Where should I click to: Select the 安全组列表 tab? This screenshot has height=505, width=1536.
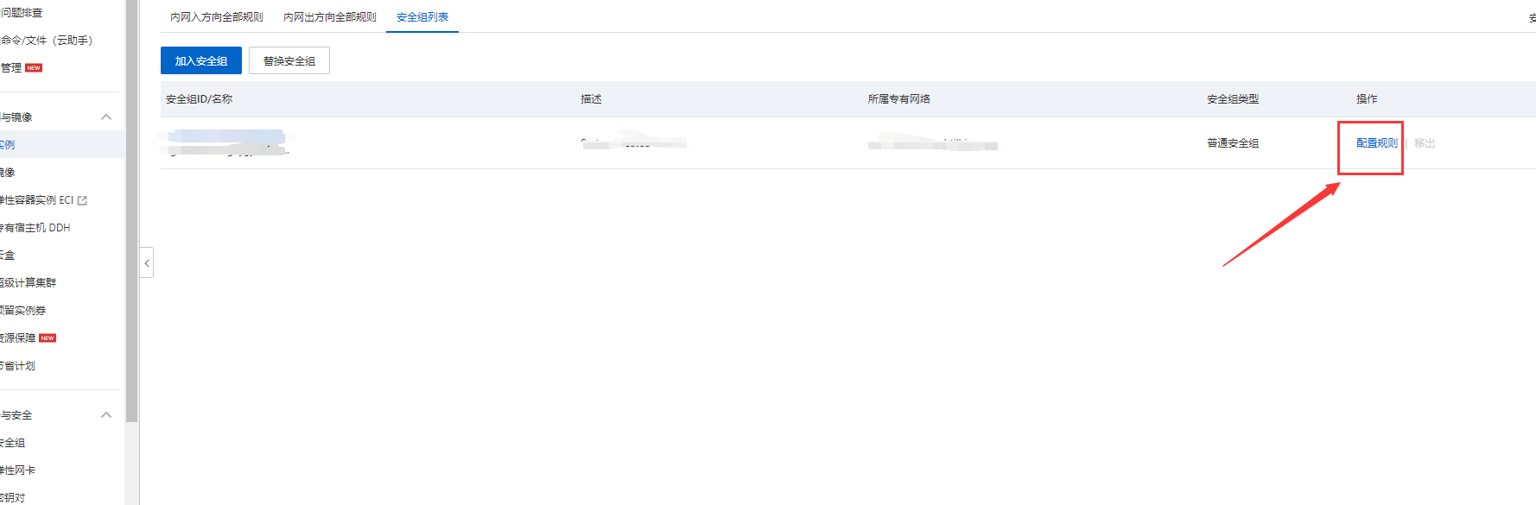tap(422, 17)
